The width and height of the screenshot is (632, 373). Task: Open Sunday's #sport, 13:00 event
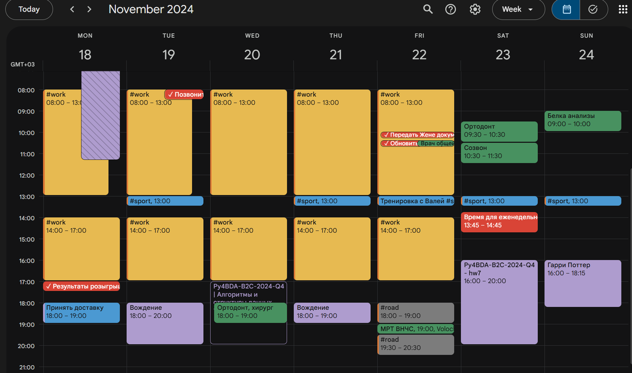pos(583,201)
